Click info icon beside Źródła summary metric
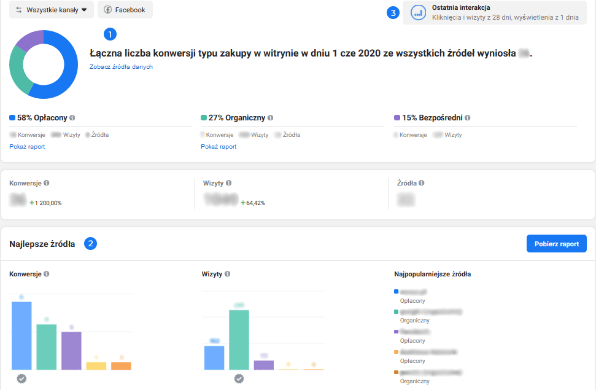This screenshot has height=390, width=596. click(422, 183)
